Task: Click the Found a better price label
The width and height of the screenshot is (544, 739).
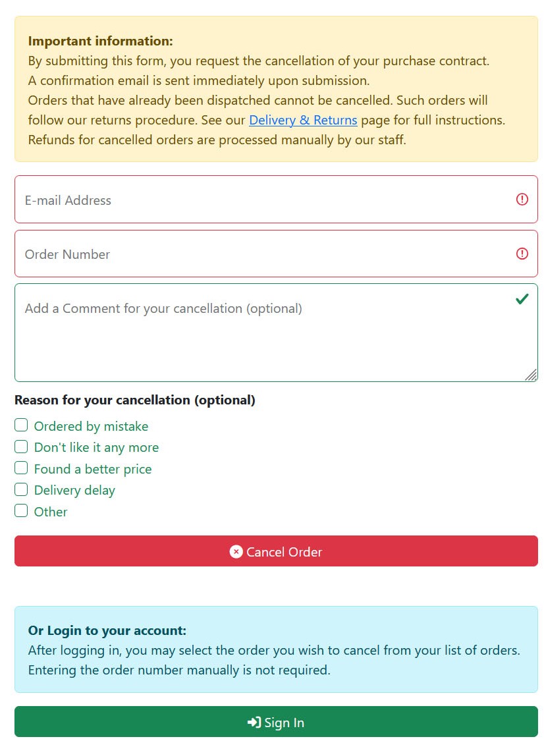Action: point(93,469)
